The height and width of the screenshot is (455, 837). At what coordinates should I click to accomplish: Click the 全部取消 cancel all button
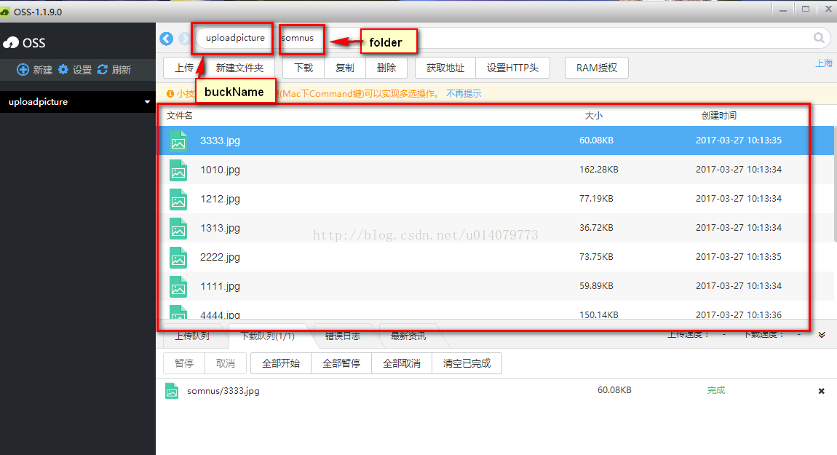[402, 364]
